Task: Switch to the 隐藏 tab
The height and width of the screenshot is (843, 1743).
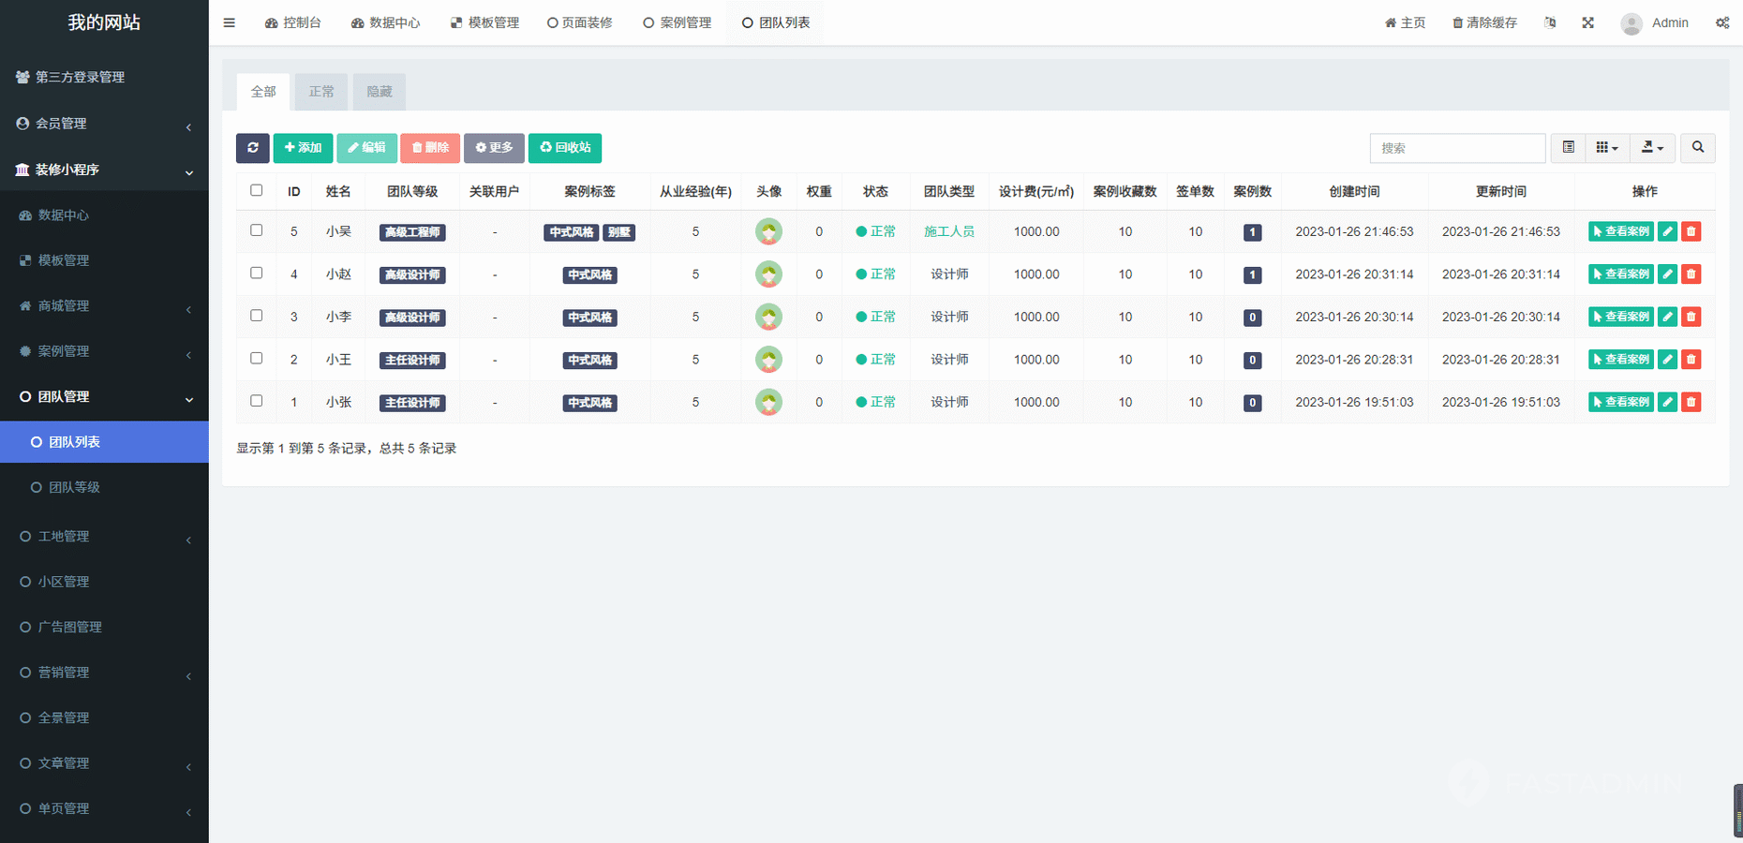Action: point(380,92)
